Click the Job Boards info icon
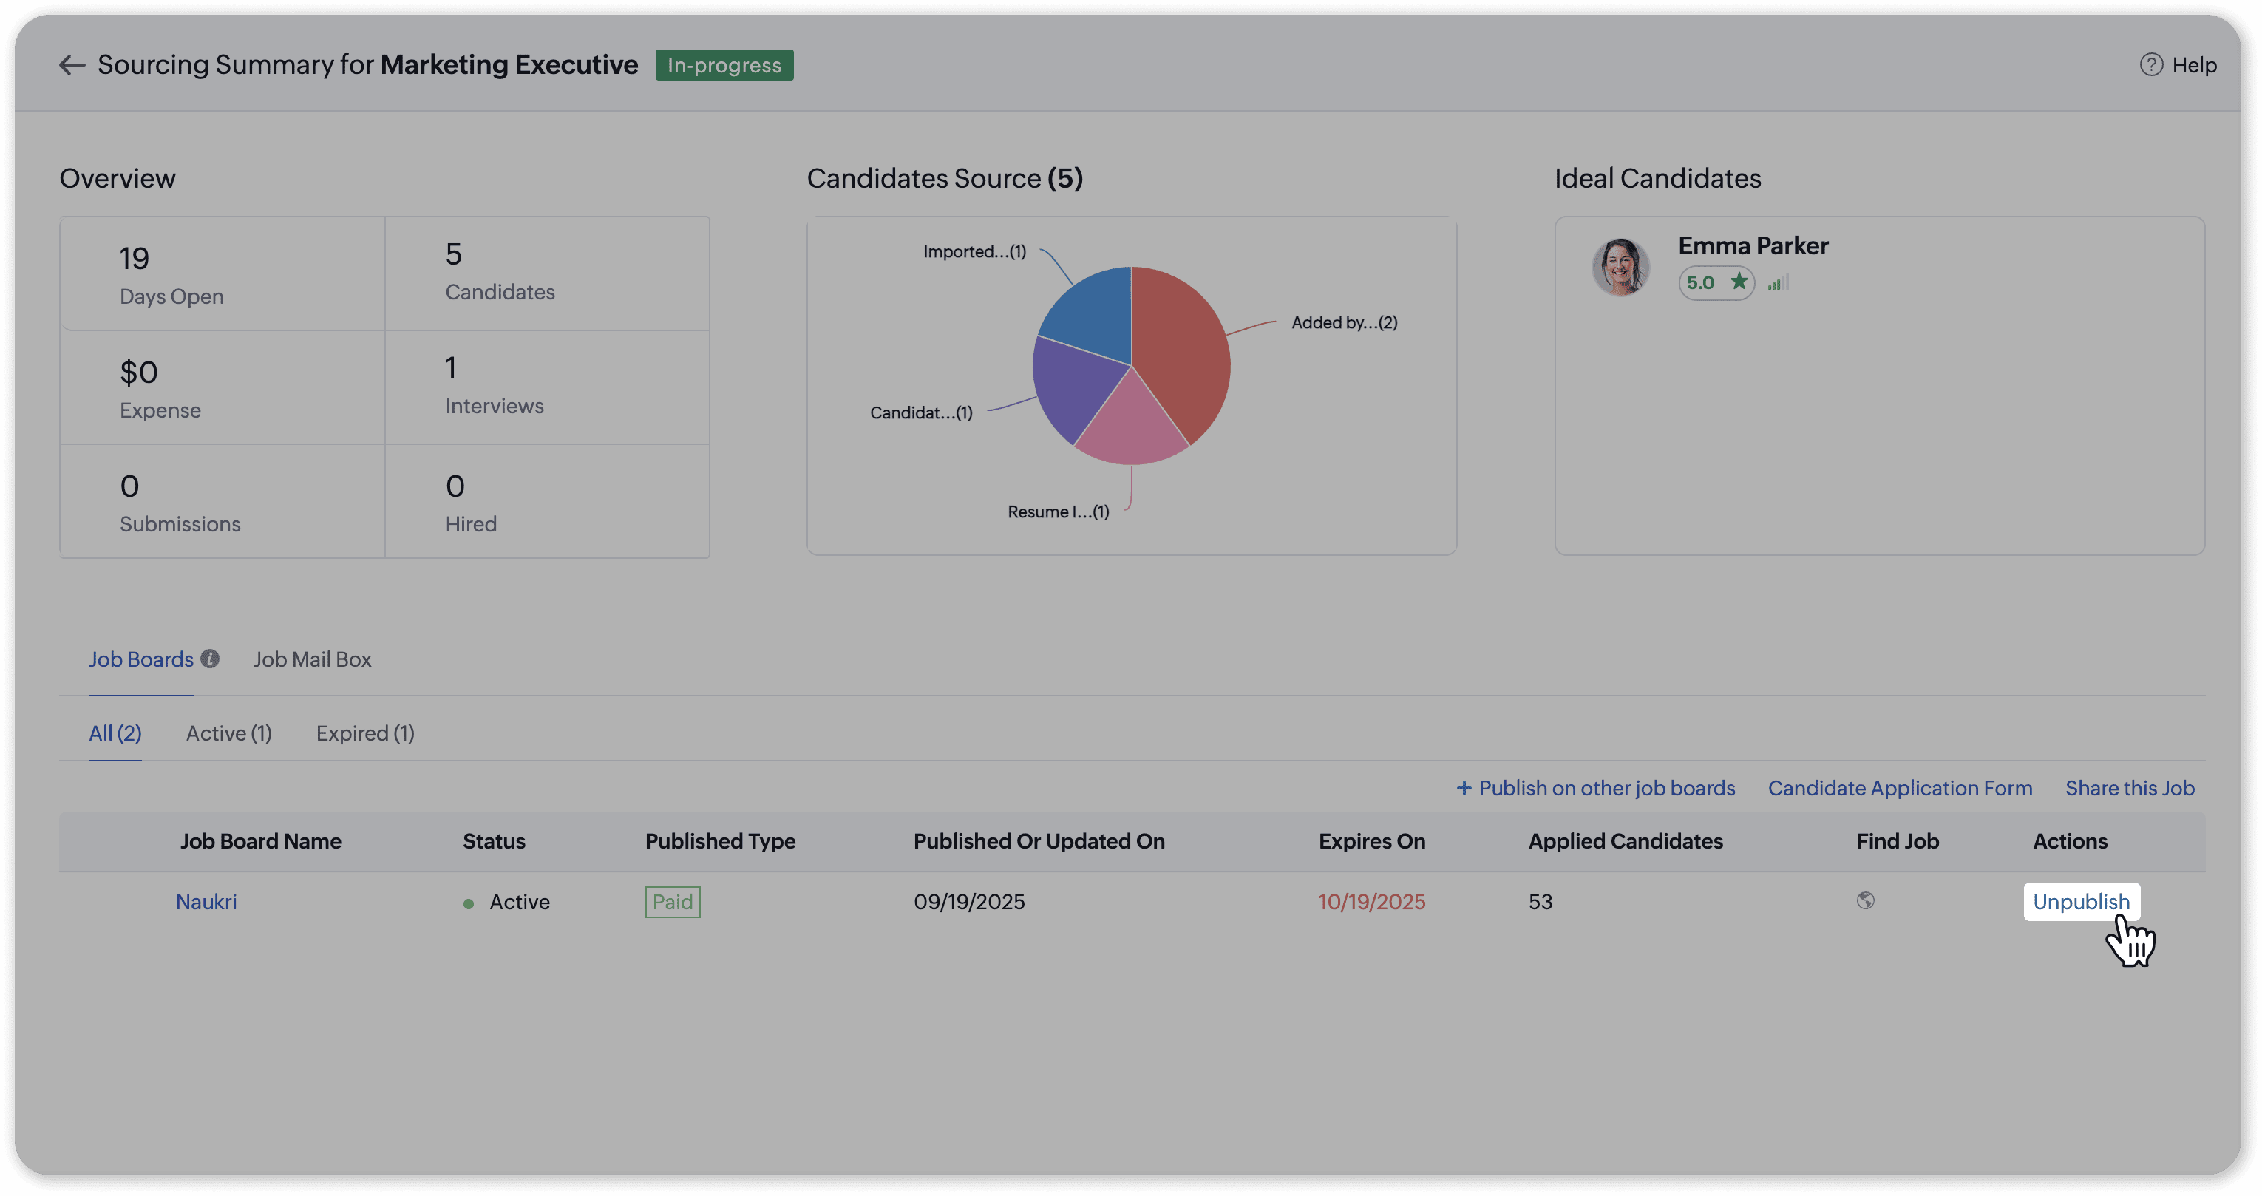 tap(210, 659)
